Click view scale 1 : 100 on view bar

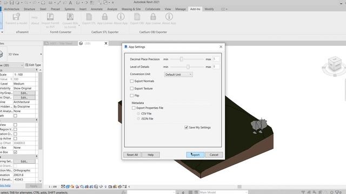point(53,187)
